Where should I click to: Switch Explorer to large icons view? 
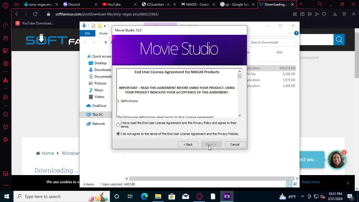295,184
